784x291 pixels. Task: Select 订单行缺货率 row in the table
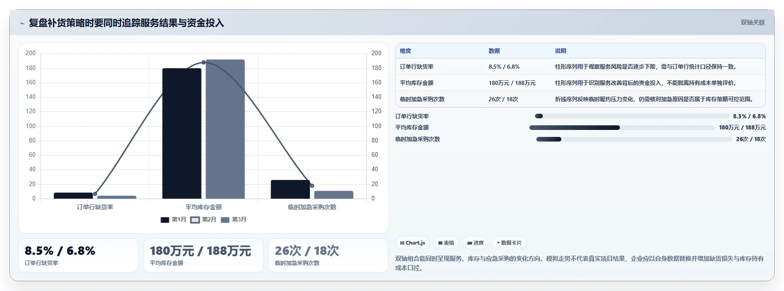580,67
